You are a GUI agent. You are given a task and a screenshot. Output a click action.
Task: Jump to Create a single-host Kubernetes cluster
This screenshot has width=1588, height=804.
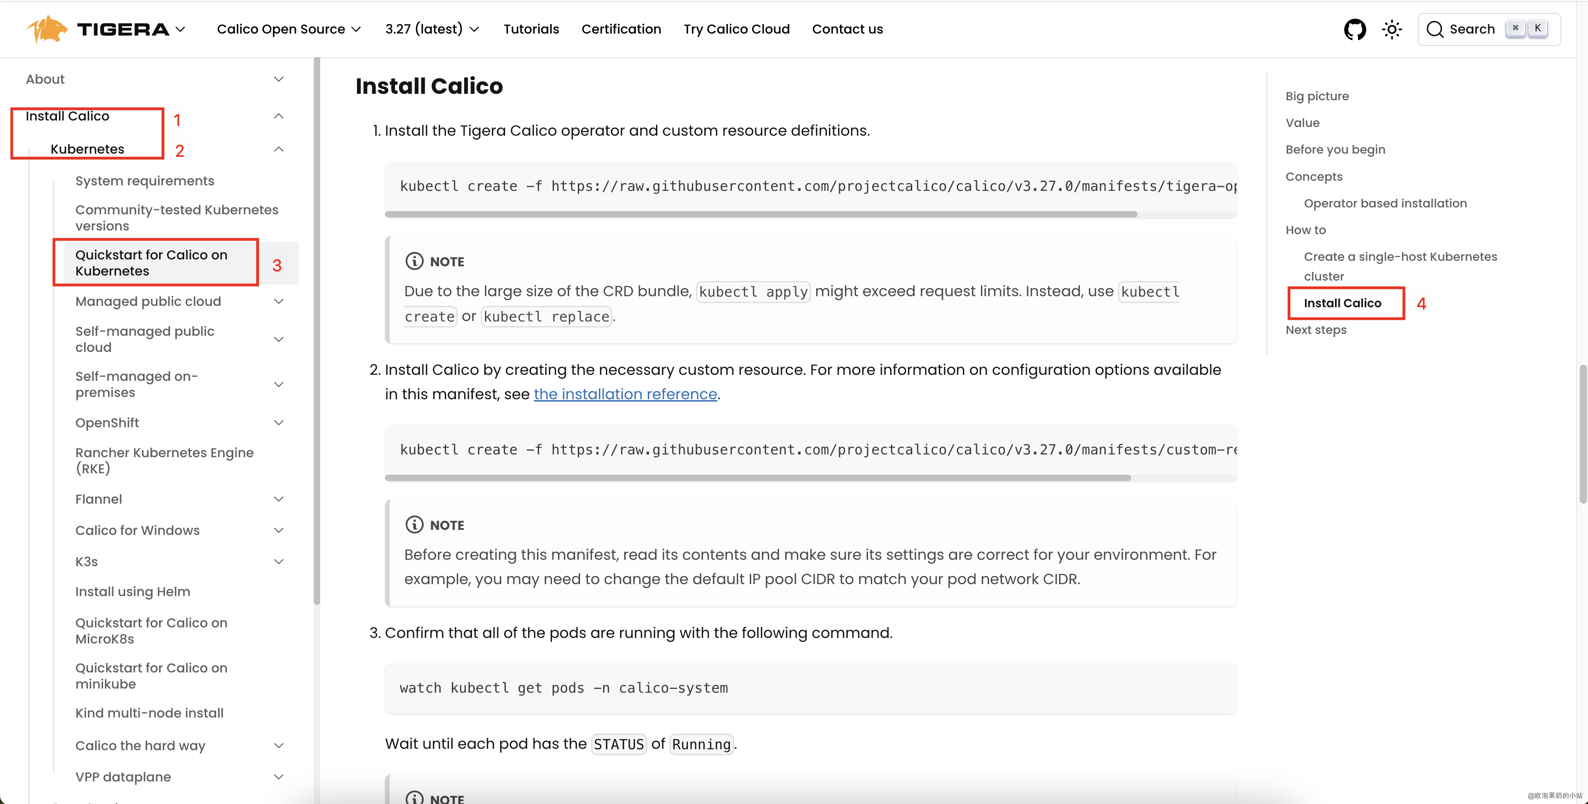1400,266
